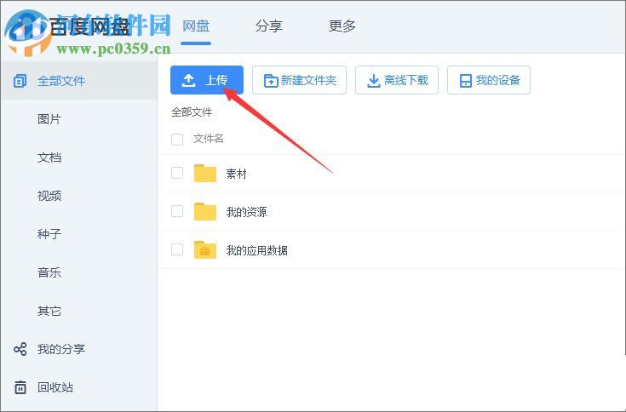
Task: Select 其它 category in sidebar
Action: [49, 311]
